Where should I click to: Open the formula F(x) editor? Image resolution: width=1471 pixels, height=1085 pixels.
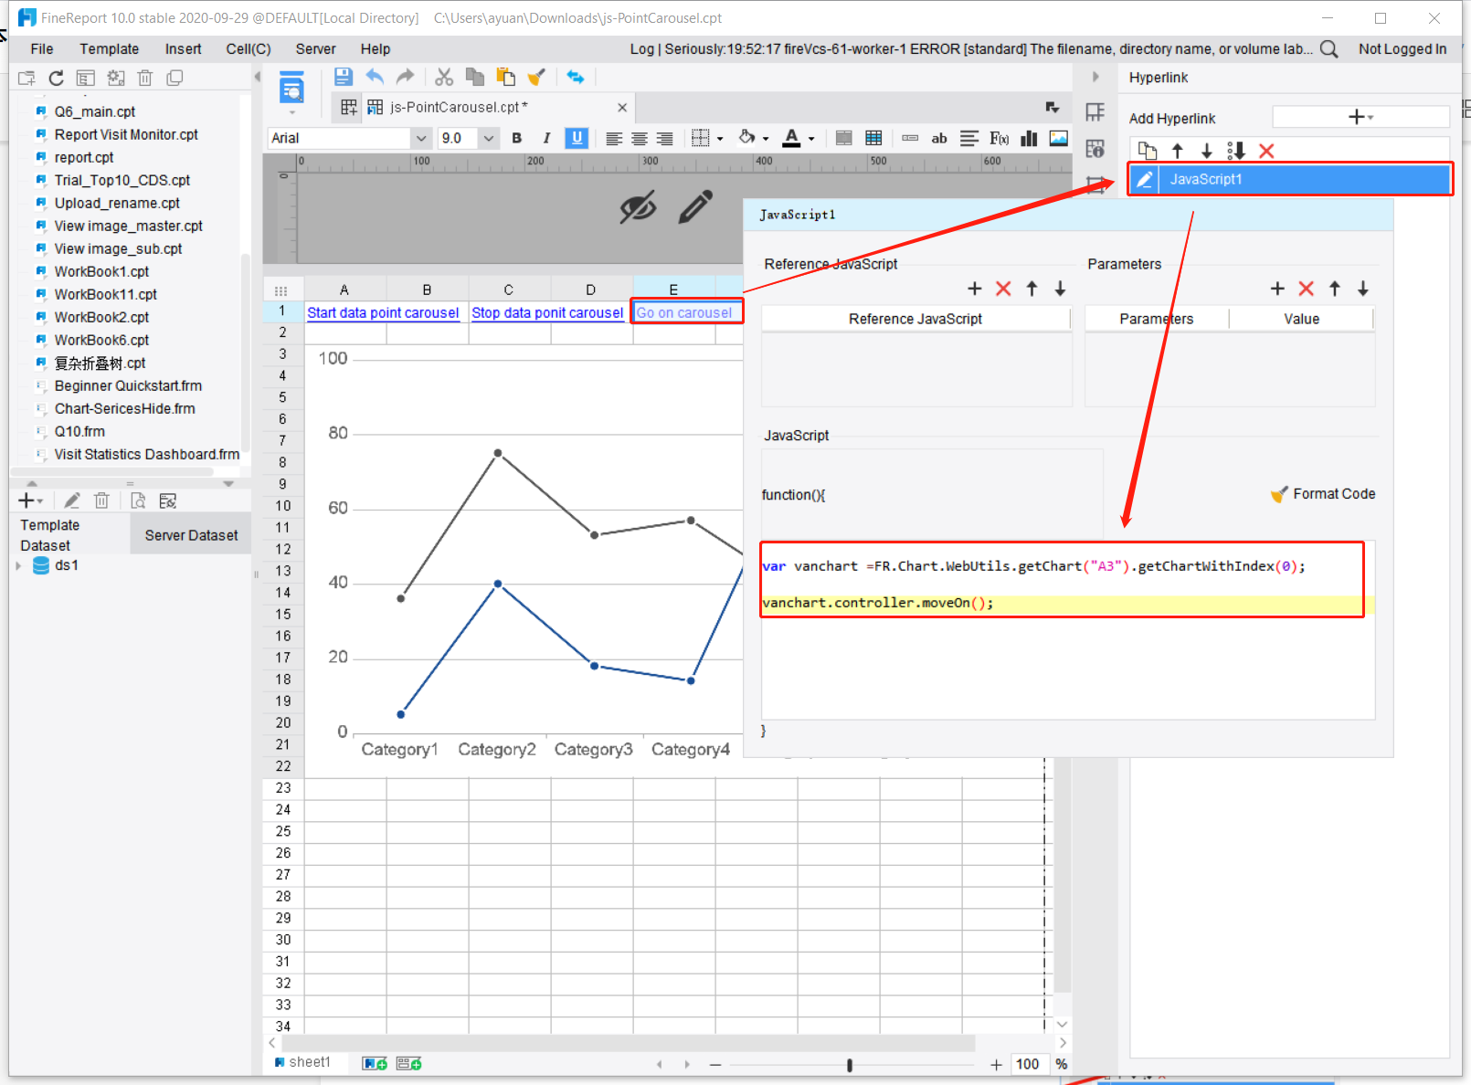tap(998, 138)
